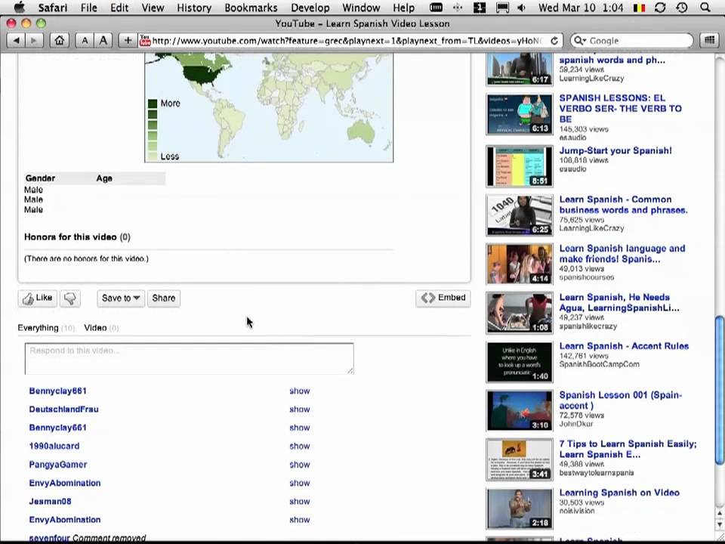Open the home page with the house icon
This screenshot has width=725, height=544.
tap(59, 41)
